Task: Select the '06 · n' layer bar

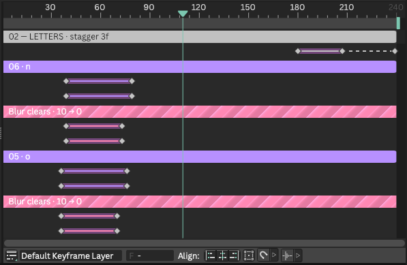Action: pos(200,67)
